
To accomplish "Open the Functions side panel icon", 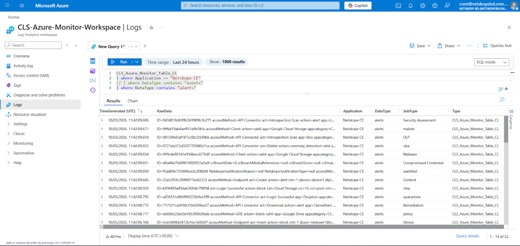I will tap(93, 80).
